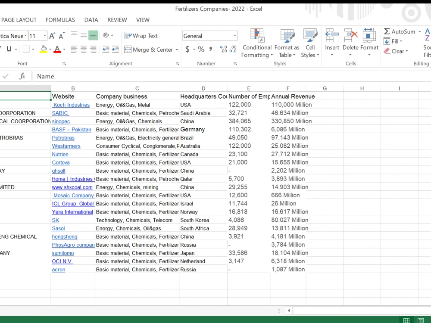
Task: Open the Borders button
Action: coord(26,49)
